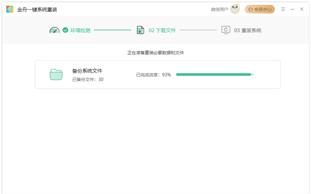The image size is (311, 194).
Task: Minimize the application window
Action: [292, 9]
